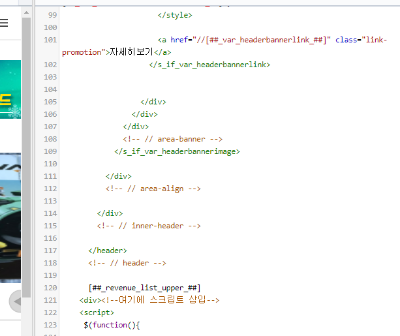Click the area-banner comment

click(173, 139)
